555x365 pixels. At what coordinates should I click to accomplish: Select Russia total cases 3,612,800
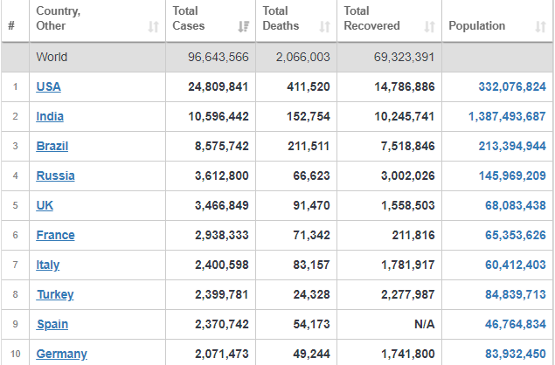pos(222,176)
